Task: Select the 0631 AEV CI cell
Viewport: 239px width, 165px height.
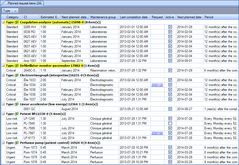Action: tap(31, 46)
